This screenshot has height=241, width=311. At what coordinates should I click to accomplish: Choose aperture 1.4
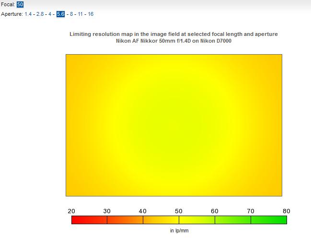point(28,14)
